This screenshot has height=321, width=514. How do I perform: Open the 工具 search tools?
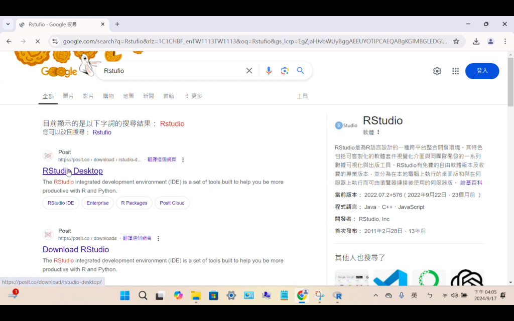(x=302, y=96)
